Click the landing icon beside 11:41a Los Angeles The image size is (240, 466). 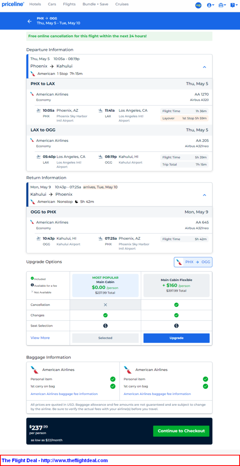click(x=101, y=110)
